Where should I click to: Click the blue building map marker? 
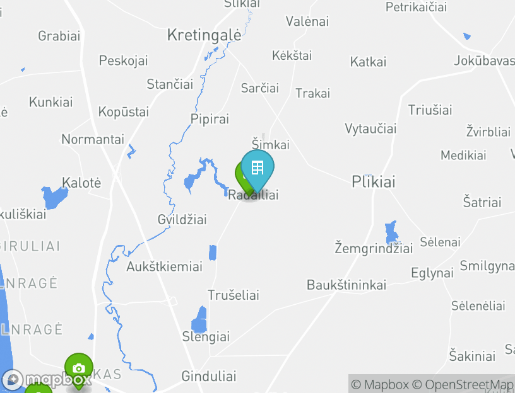point(257,169)
